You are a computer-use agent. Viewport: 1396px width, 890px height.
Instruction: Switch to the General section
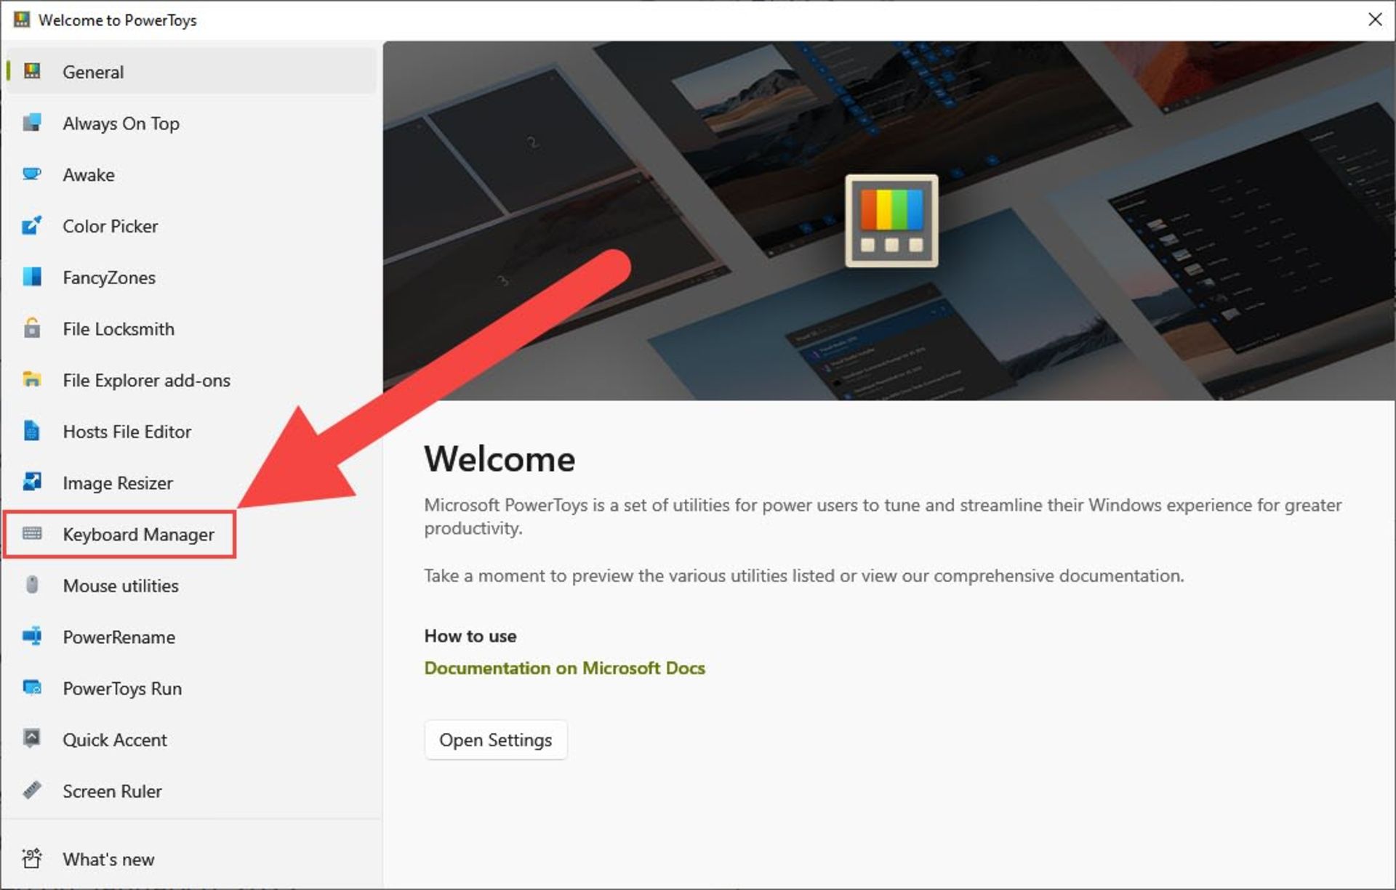coord(93,71)
